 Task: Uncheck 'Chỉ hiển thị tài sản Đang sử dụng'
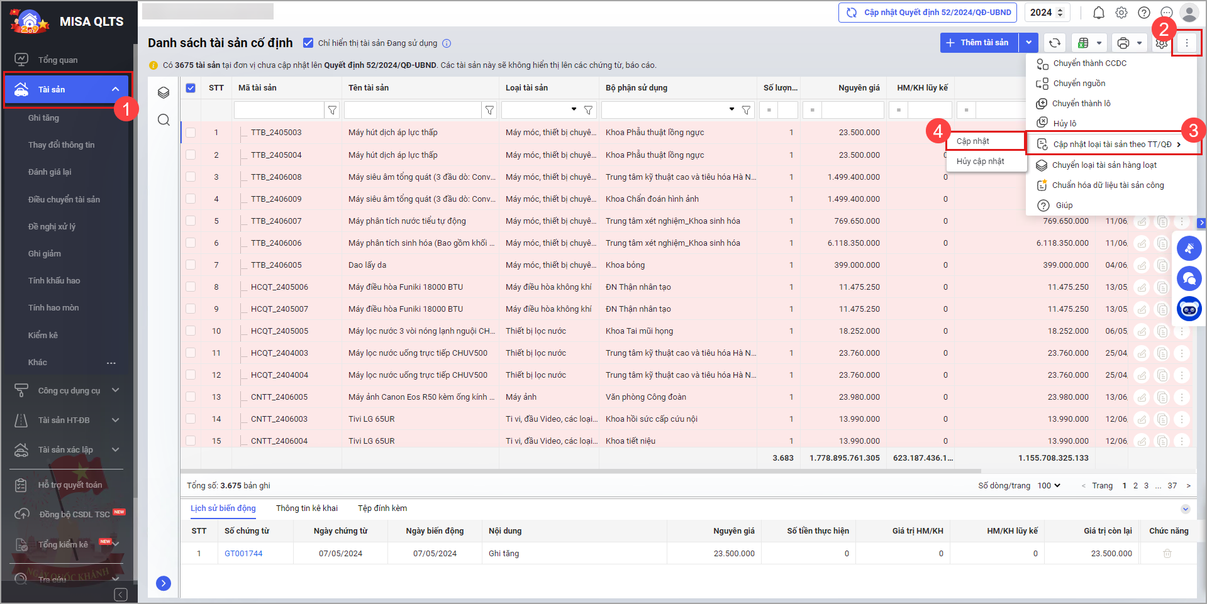(308, 43)
